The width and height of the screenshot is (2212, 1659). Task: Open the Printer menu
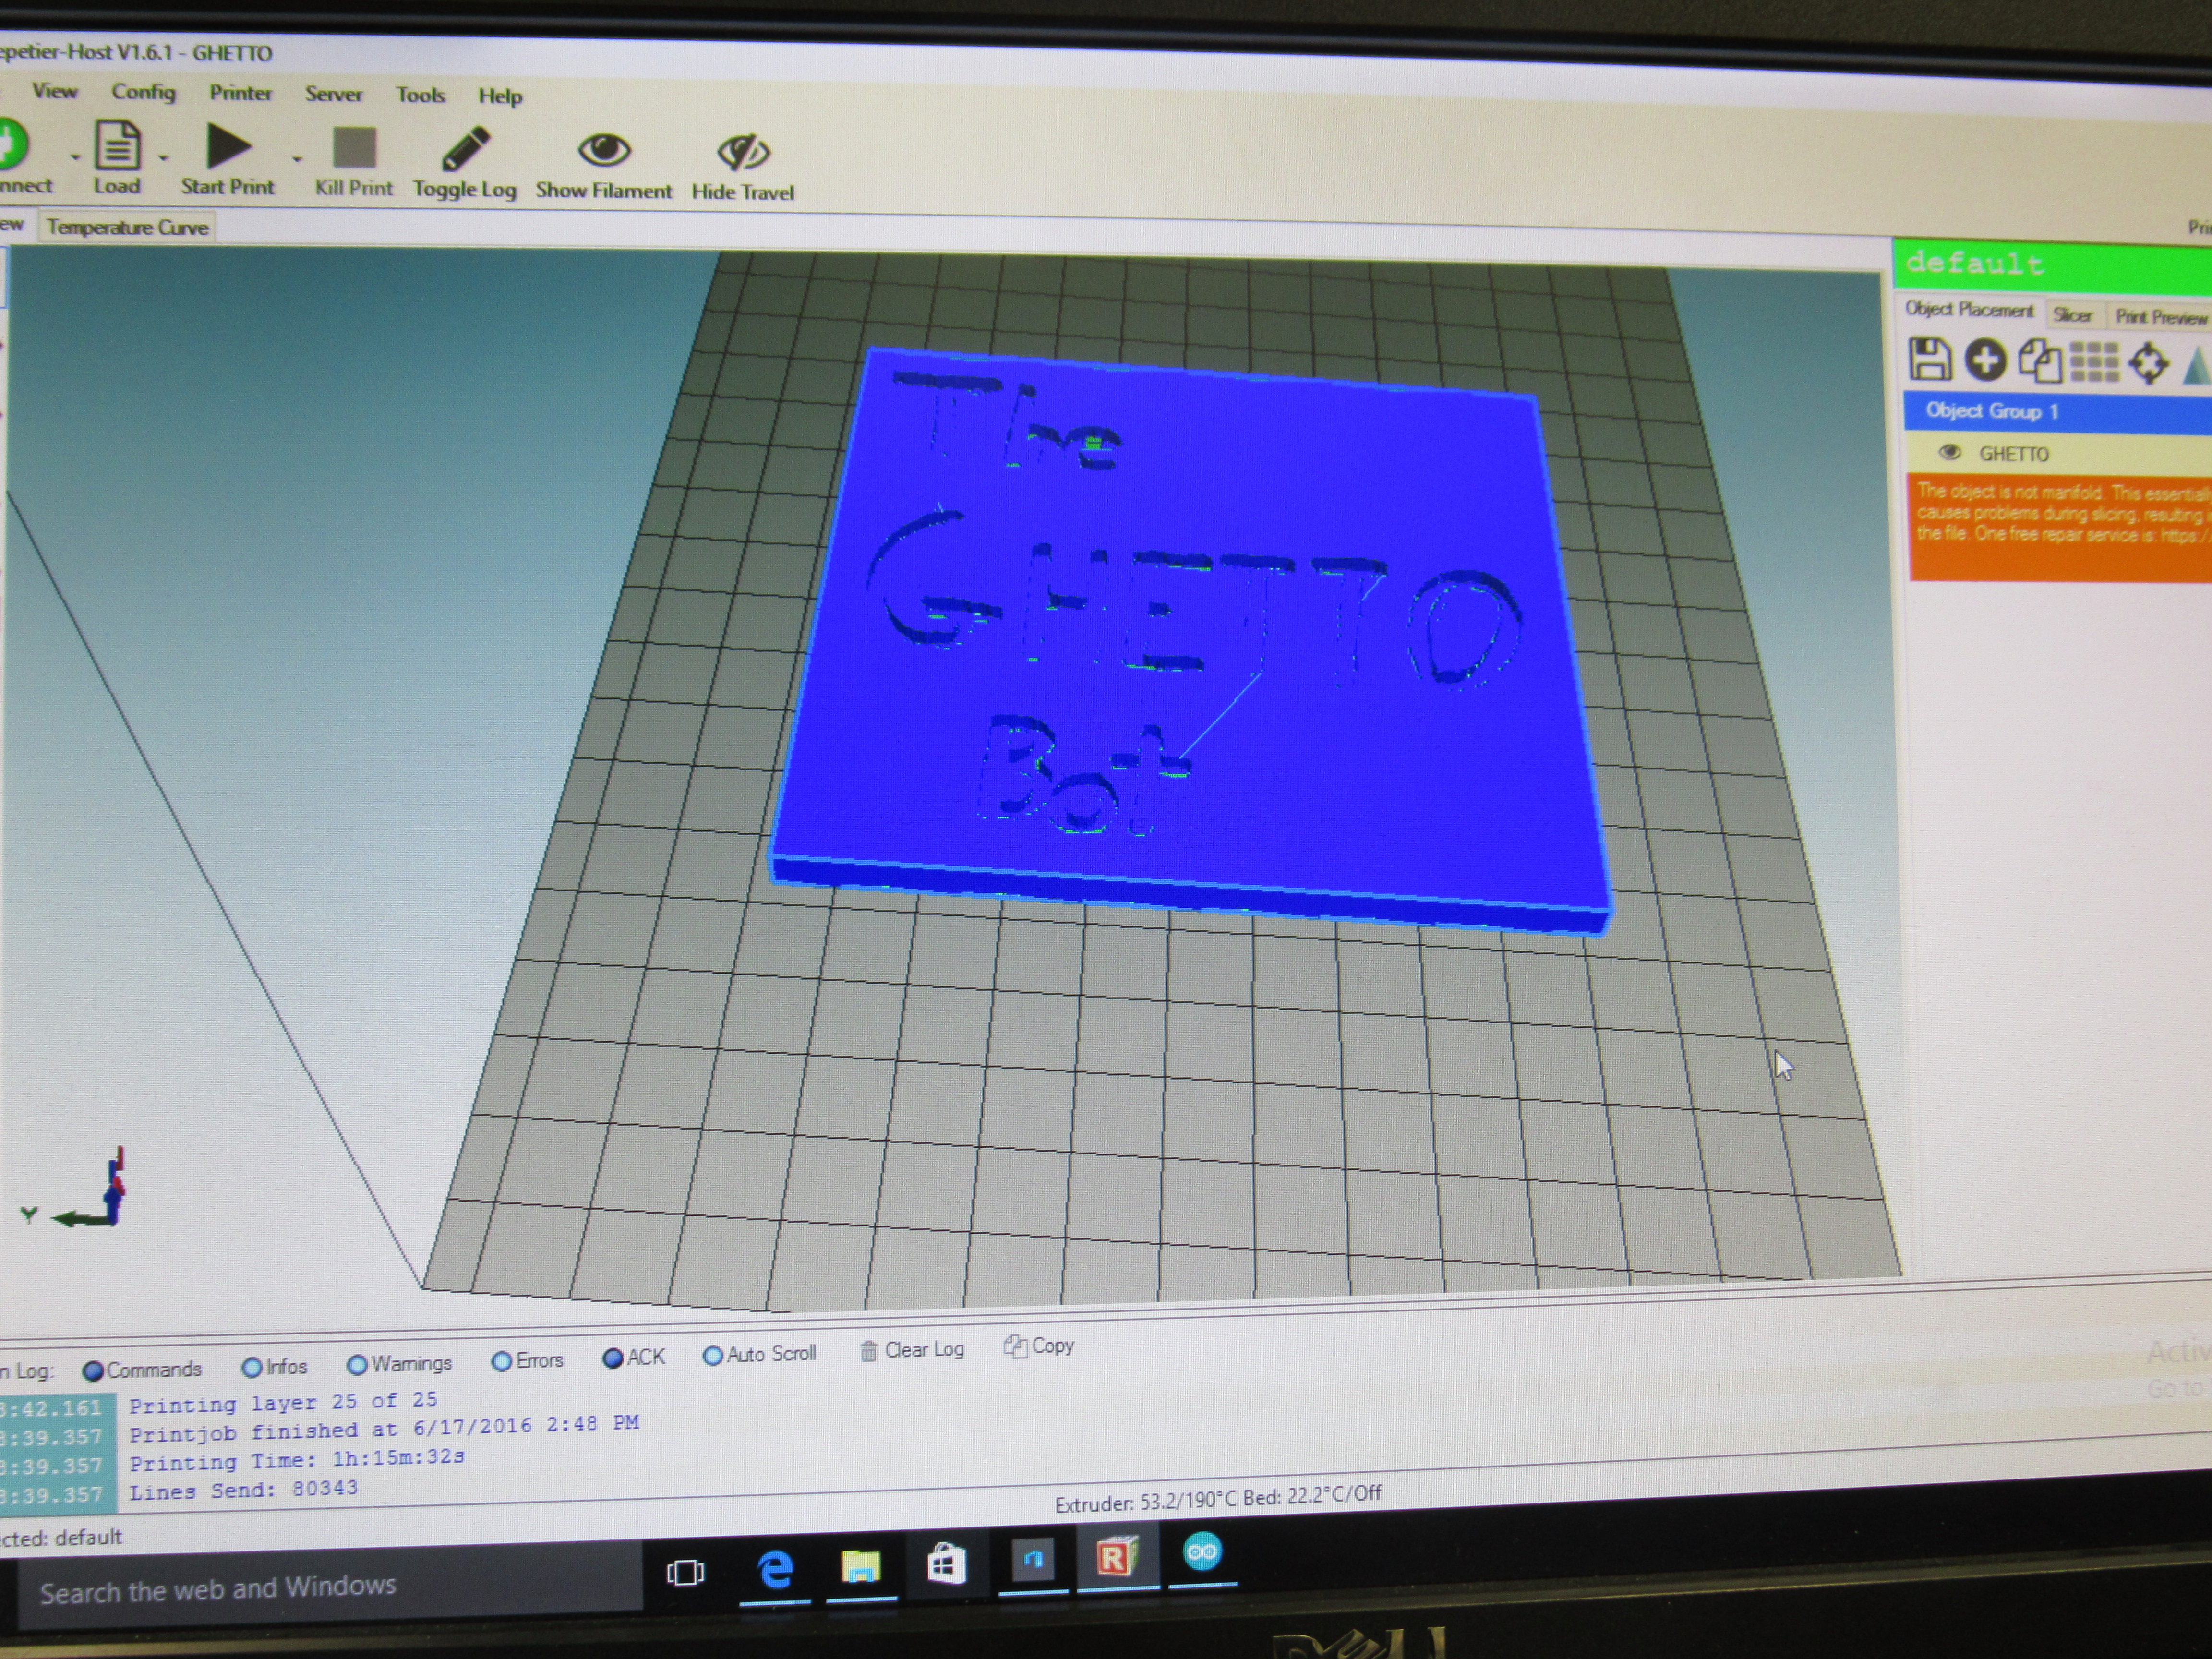240,93
